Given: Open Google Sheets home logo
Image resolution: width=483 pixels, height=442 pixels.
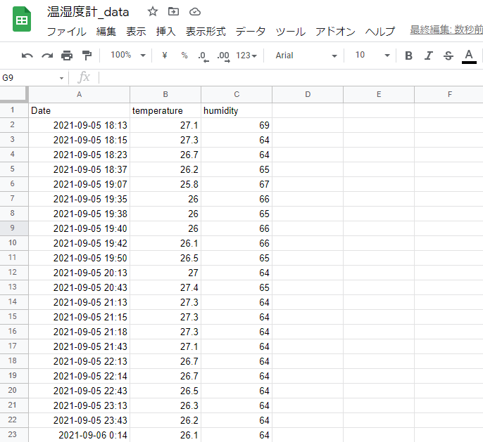Looking at the screenshot, I should click(22, 20).
